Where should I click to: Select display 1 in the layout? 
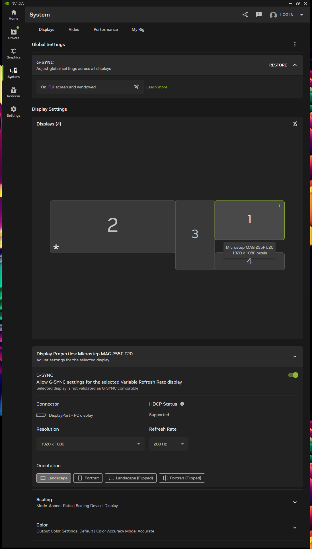point(250,220)
